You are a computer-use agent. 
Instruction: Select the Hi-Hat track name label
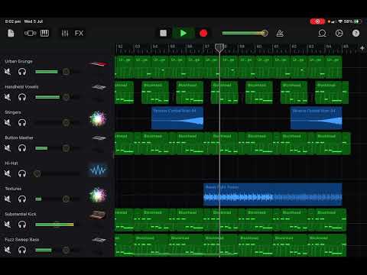point(11,163)
